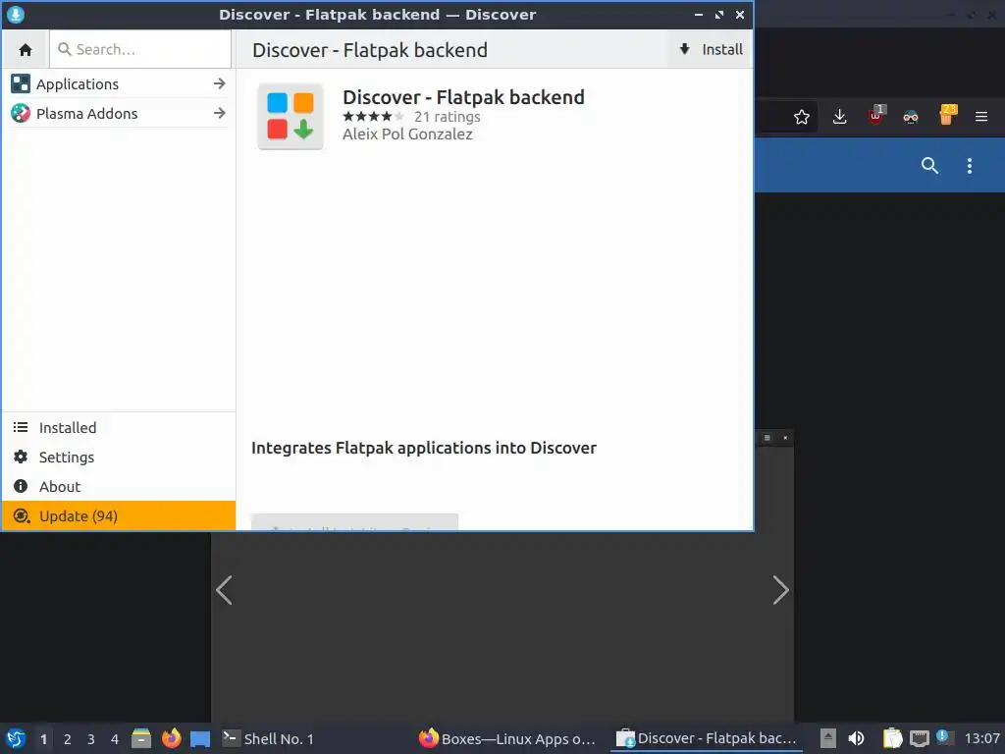1005x754 pixels.
Task: Expand Applications with its arrow
Action: point(220,84)
